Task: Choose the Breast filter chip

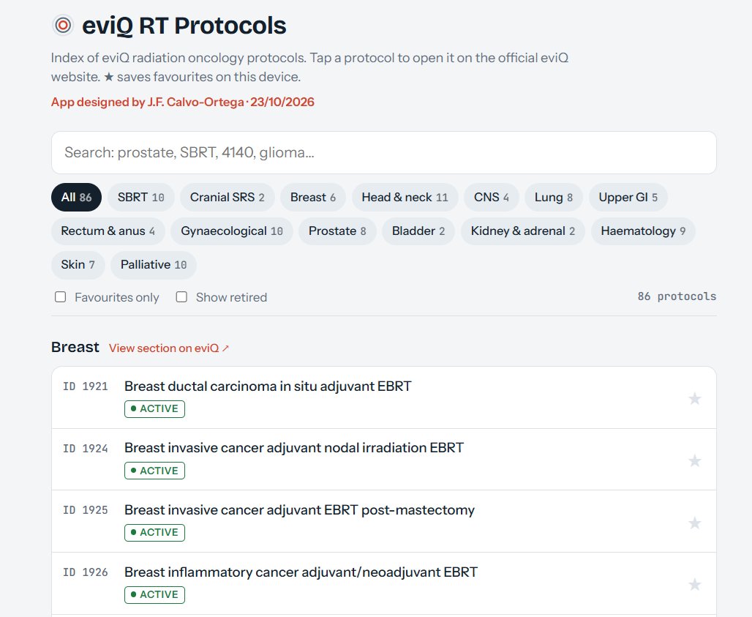Action: [313, 197]
